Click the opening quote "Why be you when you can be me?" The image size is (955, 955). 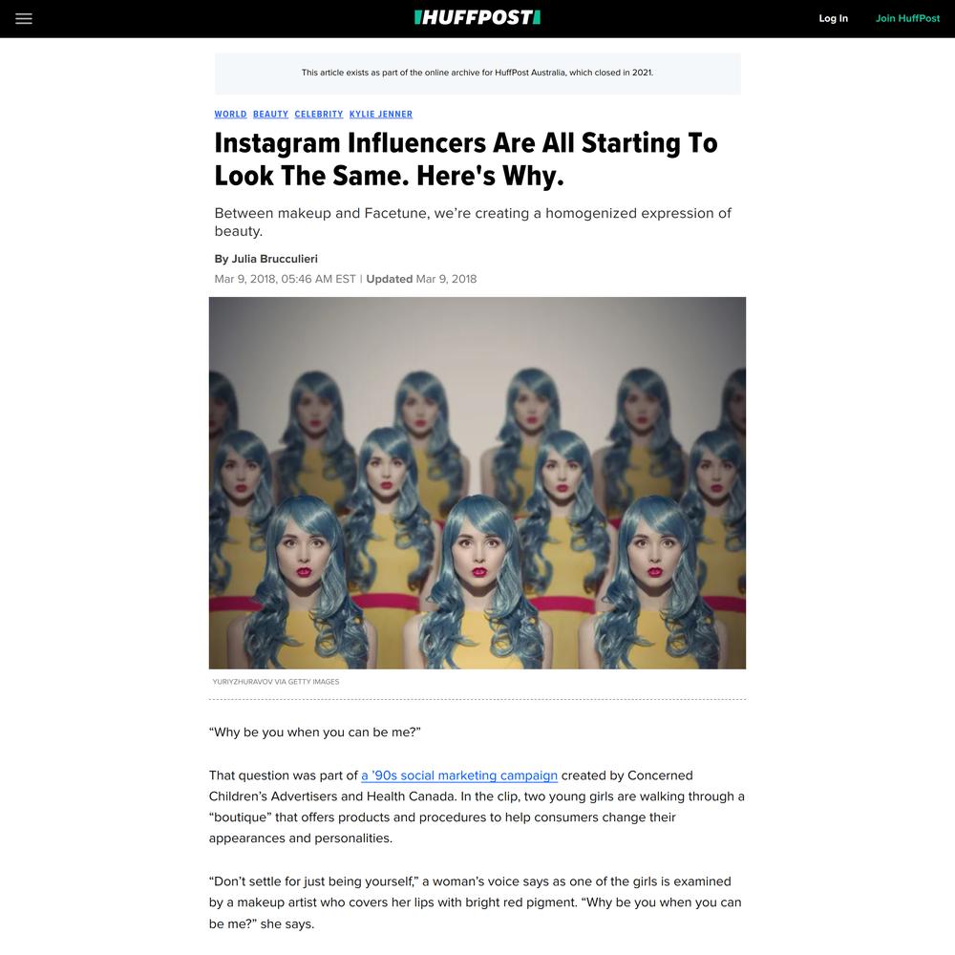315,732
